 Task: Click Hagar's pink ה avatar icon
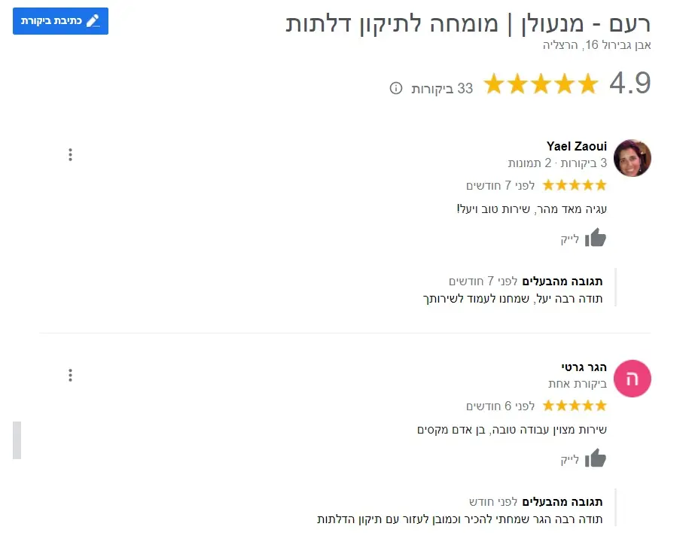coord(632,379)
